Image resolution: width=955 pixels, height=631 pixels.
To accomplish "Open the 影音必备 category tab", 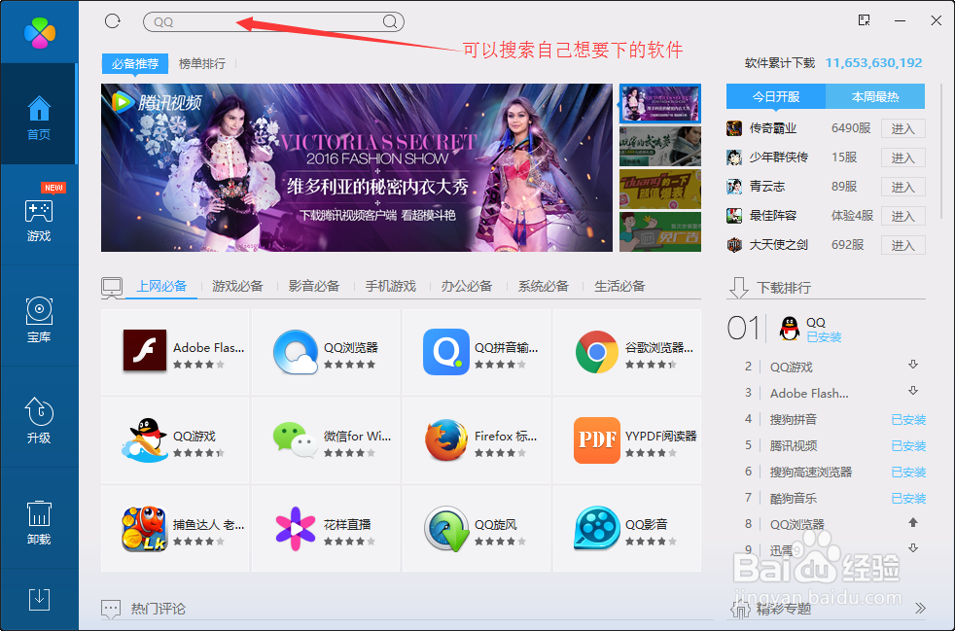I will click(x=314, y=286).
